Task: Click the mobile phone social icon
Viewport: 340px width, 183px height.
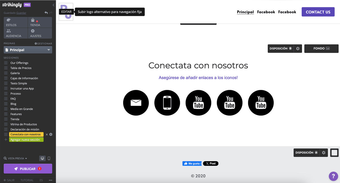Action: 167,103
